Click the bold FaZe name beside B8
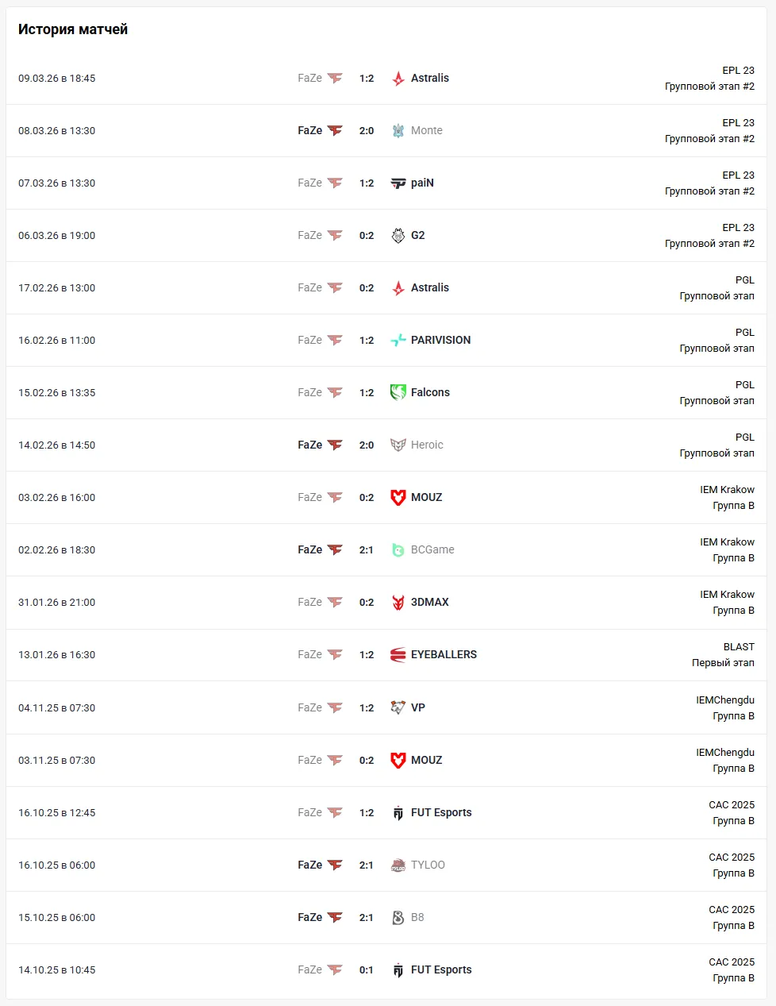Screen dimensions: 776x1006 309,918
